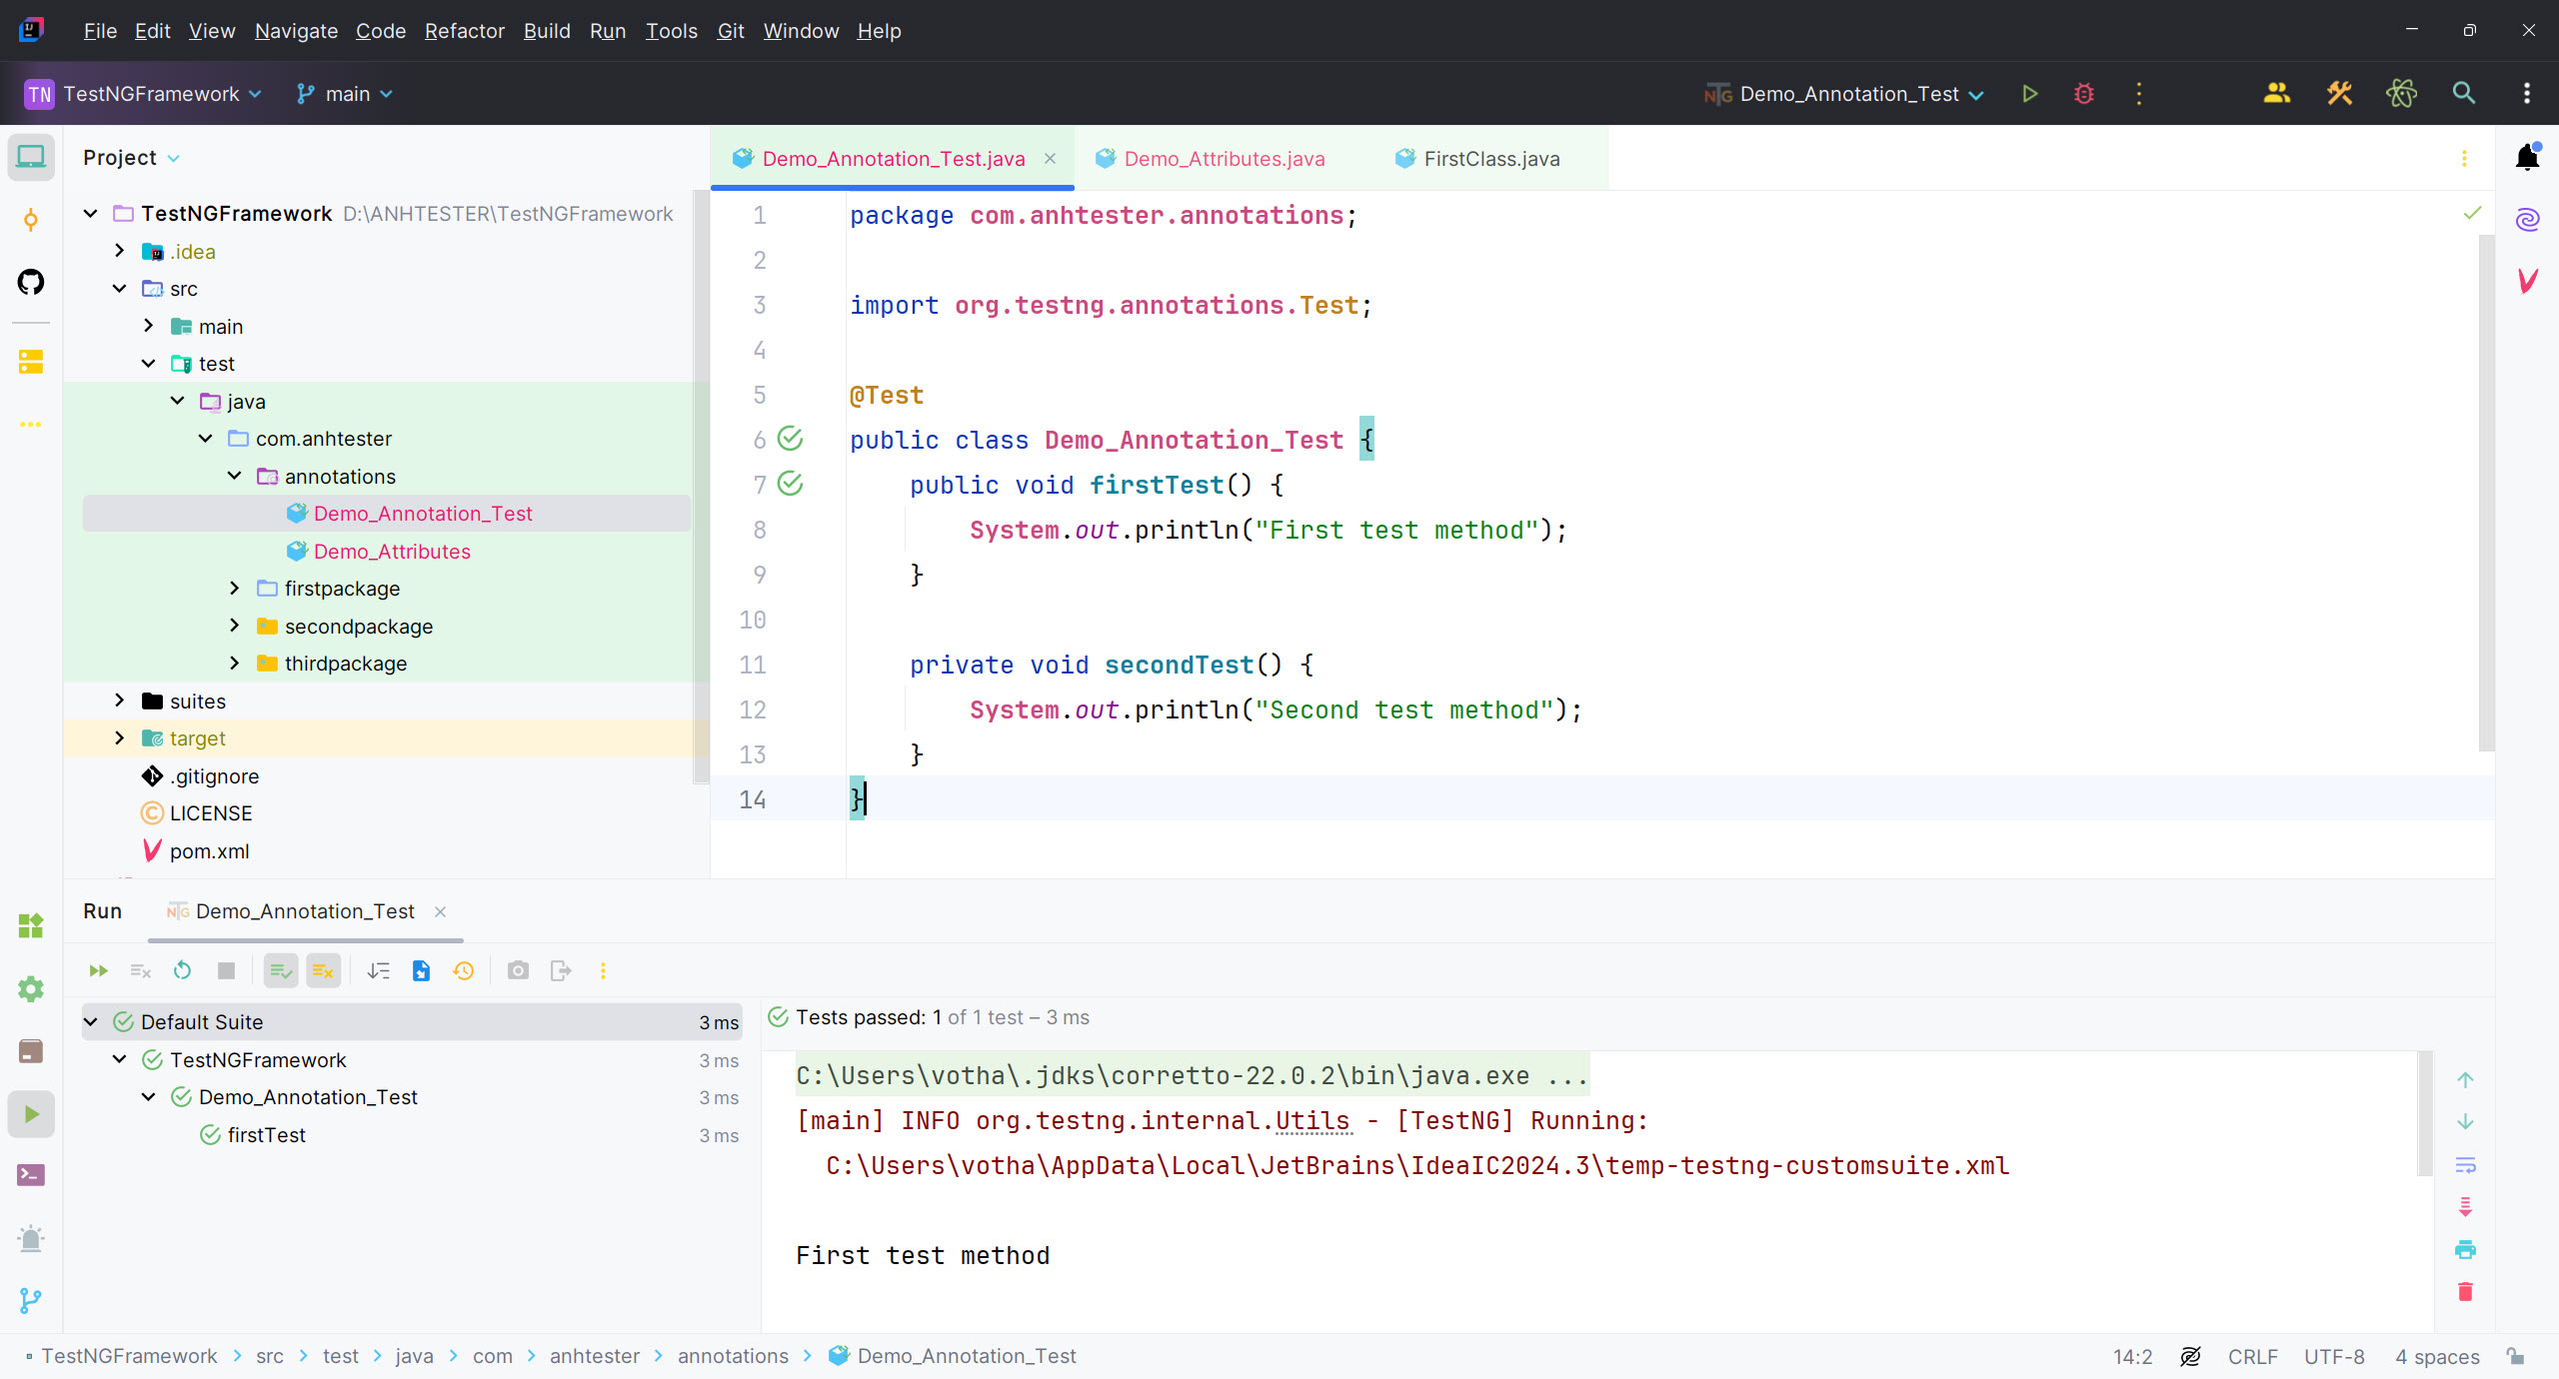Image resolution: width=2559 pixels, height=1379 pixels.
Task: Toggle read-only lock in status bar
Action: pos(2516,1356)
